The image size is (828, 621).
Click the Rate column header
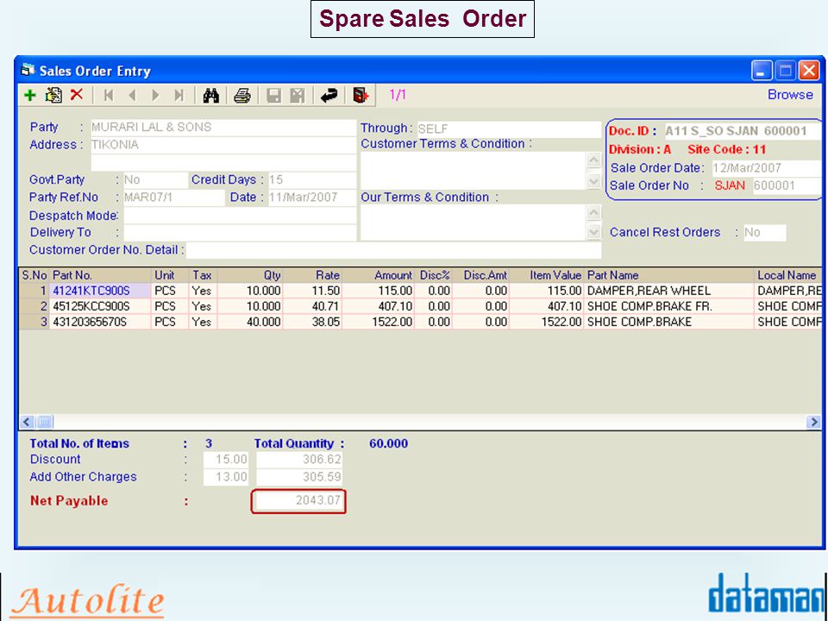[312, 275]
